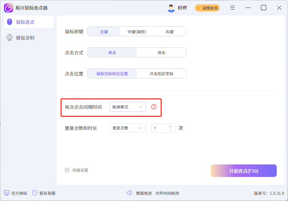Image resolution: width=288 pixels, height=201 pixels.
Task: Open the user avatar profile icon
Action: click(171, 8)
